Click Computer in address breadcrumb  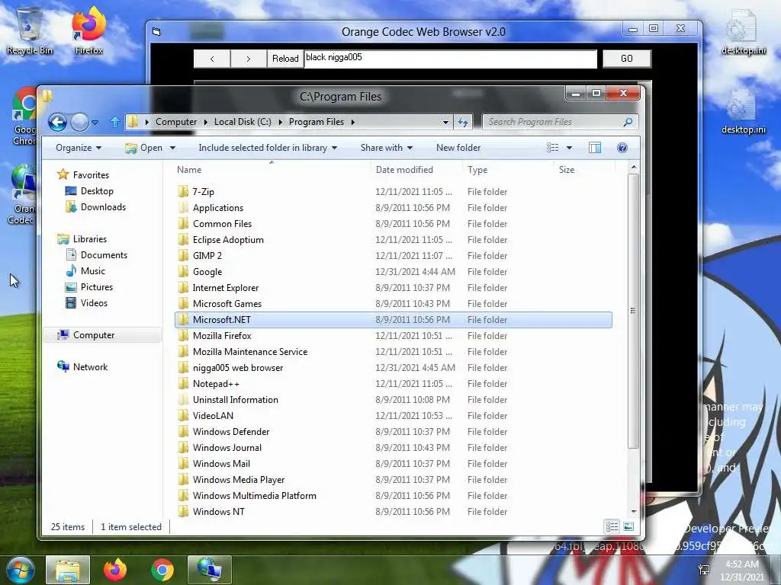[176, 122]
